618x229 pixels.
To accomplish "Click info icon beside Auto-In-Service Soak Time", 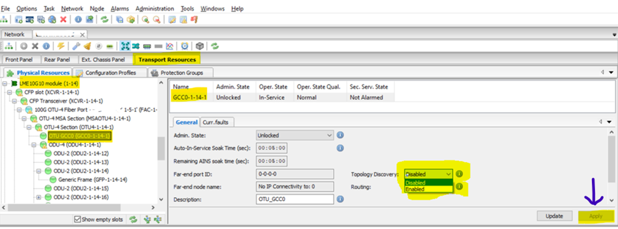I will pyautogui.click(x=340, y=148).
